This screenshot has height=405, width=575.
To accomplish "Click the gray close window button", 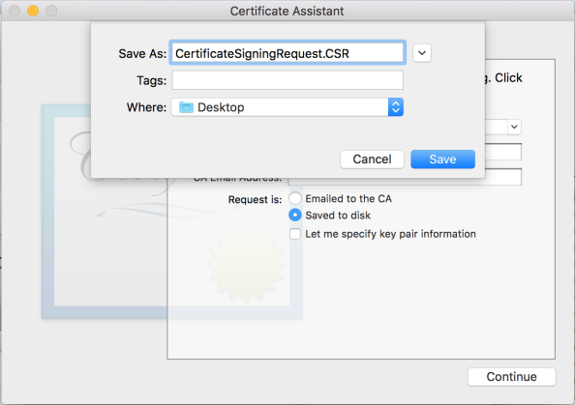I will click(x=15, y=11).
